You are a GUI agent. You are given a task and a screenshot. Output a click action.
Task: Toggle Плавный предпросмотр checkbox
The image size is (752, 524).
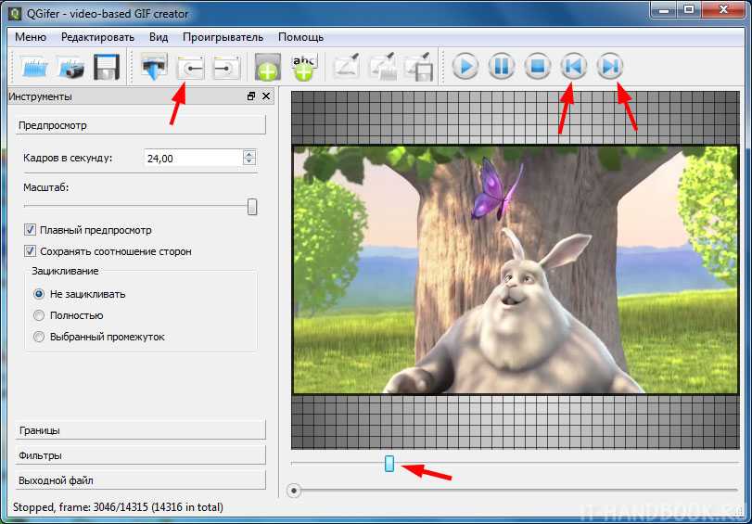31,230
